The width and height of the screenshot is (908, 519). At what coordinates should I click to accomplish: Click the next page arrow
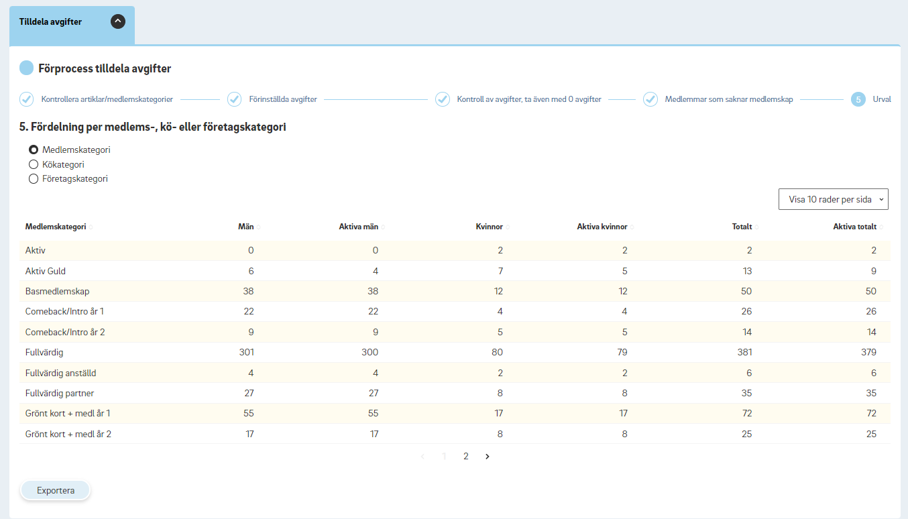point(488,456)
